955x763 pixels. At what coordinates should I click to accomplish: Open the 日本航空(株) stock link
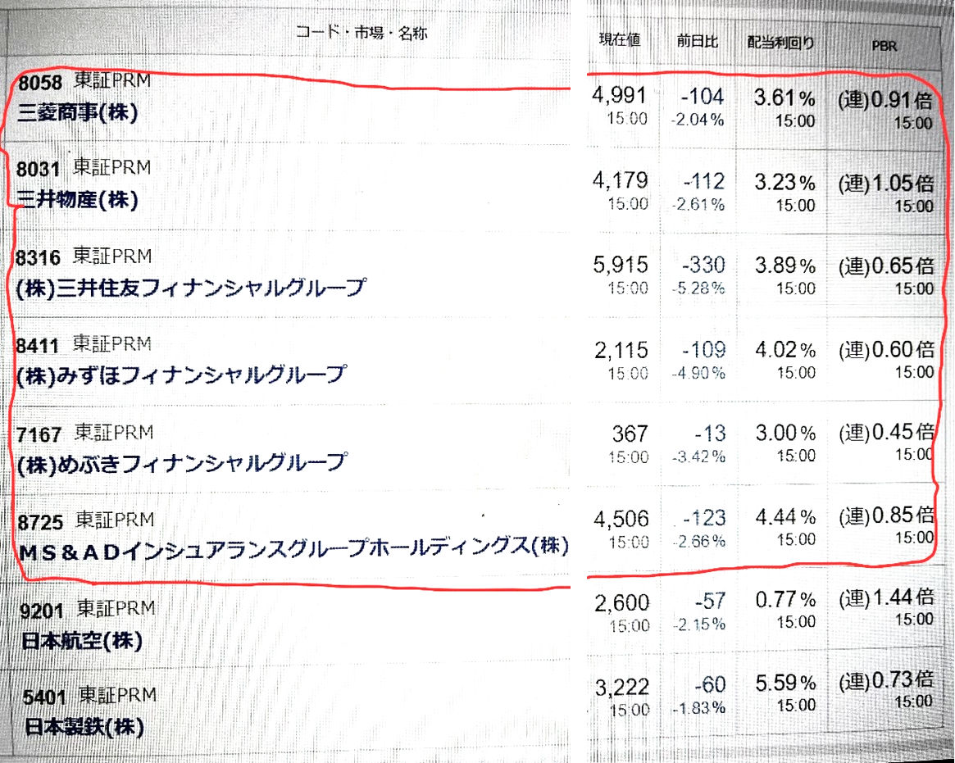click(80, 639)
